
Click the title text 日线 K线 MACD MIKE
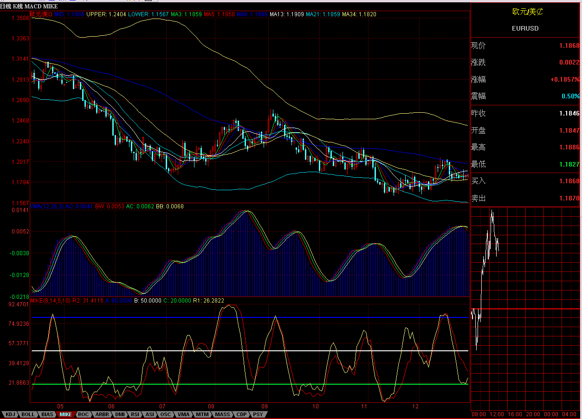pos(29,6)
